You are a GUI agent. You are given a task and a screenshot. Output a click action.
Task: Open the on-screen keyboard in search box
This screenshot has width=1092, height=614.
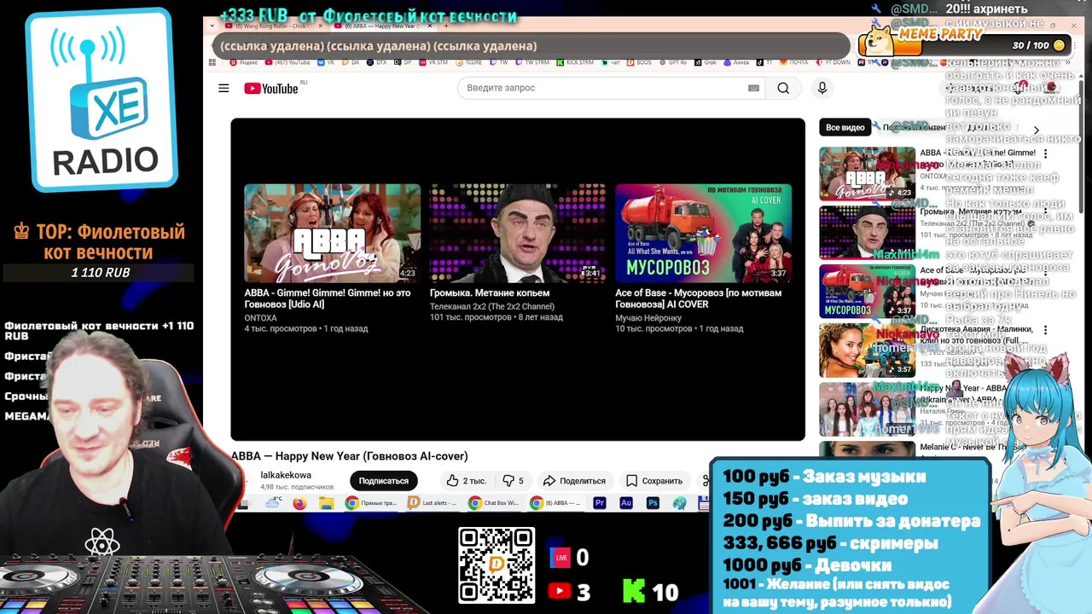click(753, 88)
